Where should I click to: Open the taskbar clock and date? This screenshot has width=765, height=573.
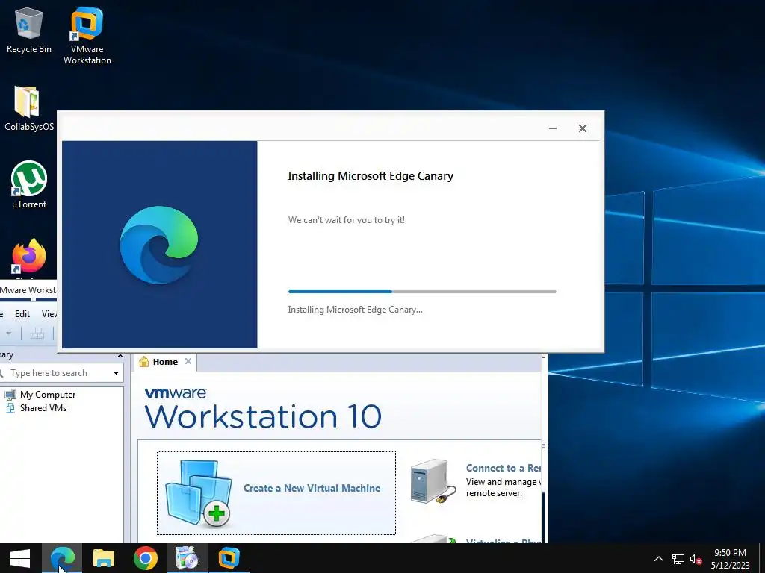pyautogui.click(x=730, y=559)
